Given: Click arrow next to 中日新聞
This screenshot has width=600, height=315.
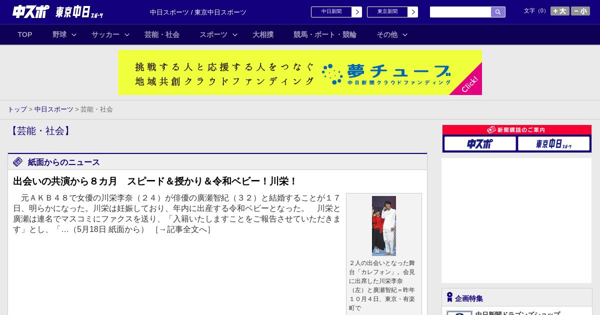Looking at the screenshot, I should (357, 12).
